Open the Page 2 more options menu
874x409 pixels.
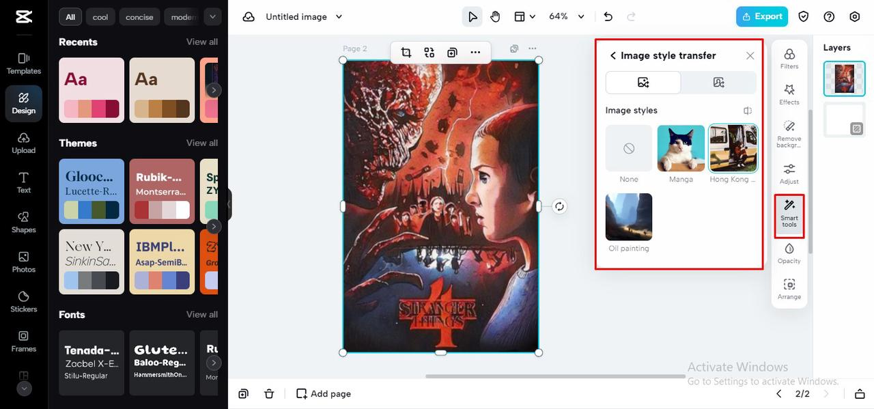click(x=533, y=48)
